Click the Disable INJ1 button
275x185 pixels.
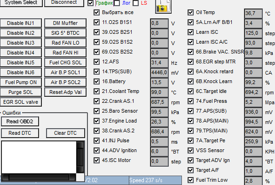point(21,23)
